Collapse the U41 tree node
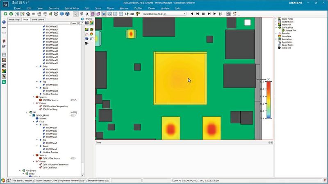 [x=27, y=112]
